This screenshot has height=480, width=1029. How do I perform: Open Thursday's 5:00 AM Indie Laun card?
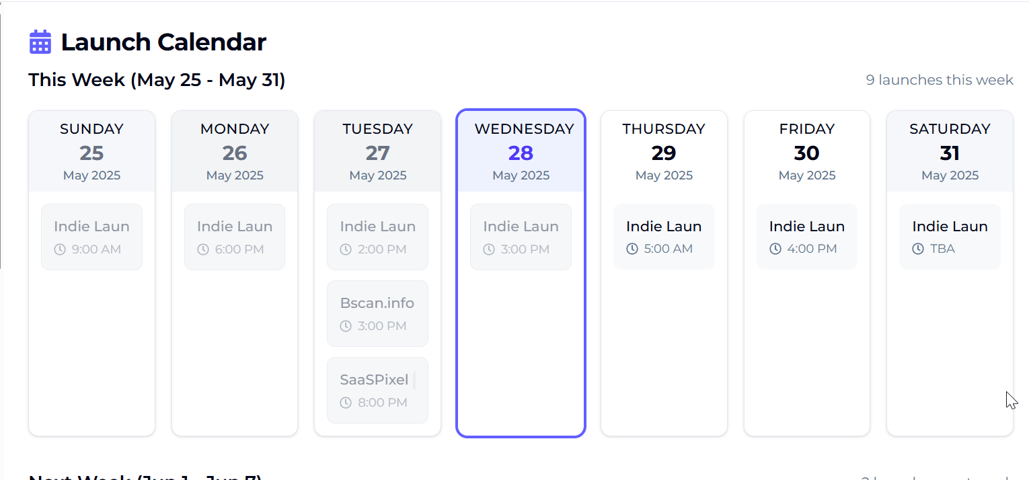[x=664, y=237]
